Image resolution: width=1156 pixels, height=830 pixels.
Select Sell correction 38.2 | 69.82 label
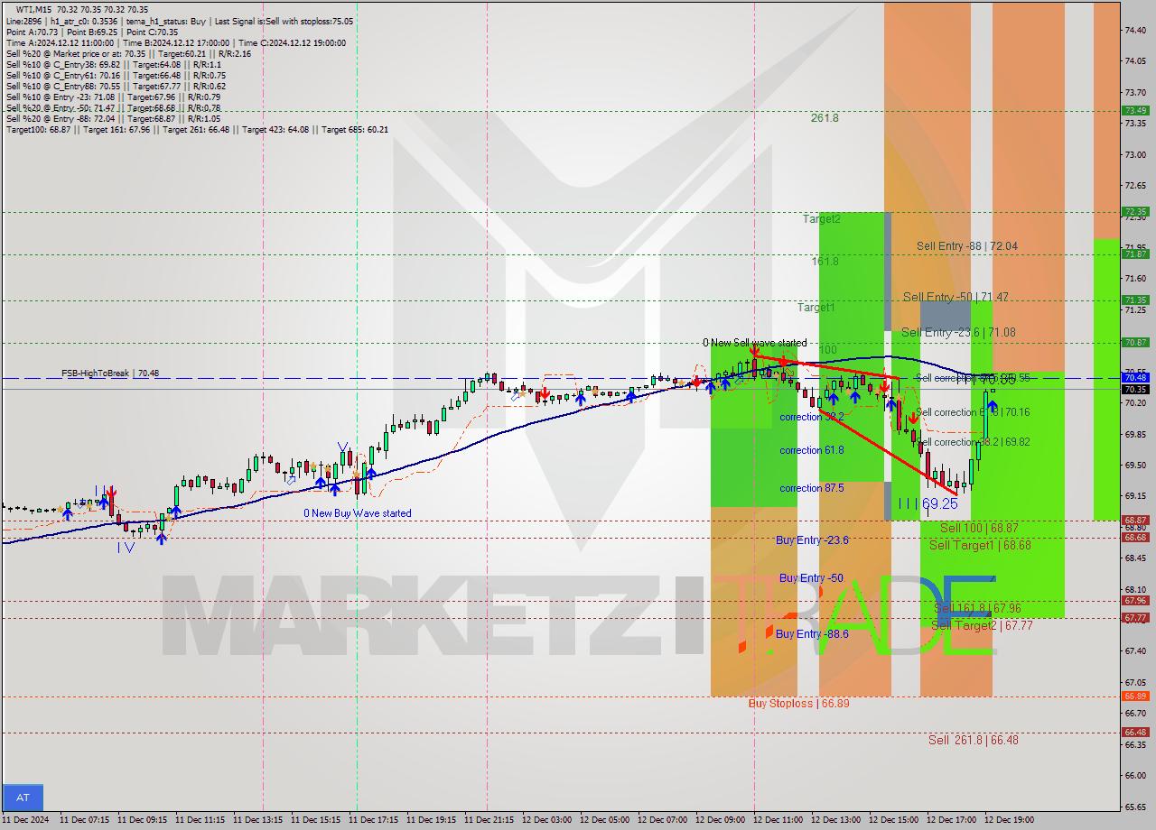point(973,442)
